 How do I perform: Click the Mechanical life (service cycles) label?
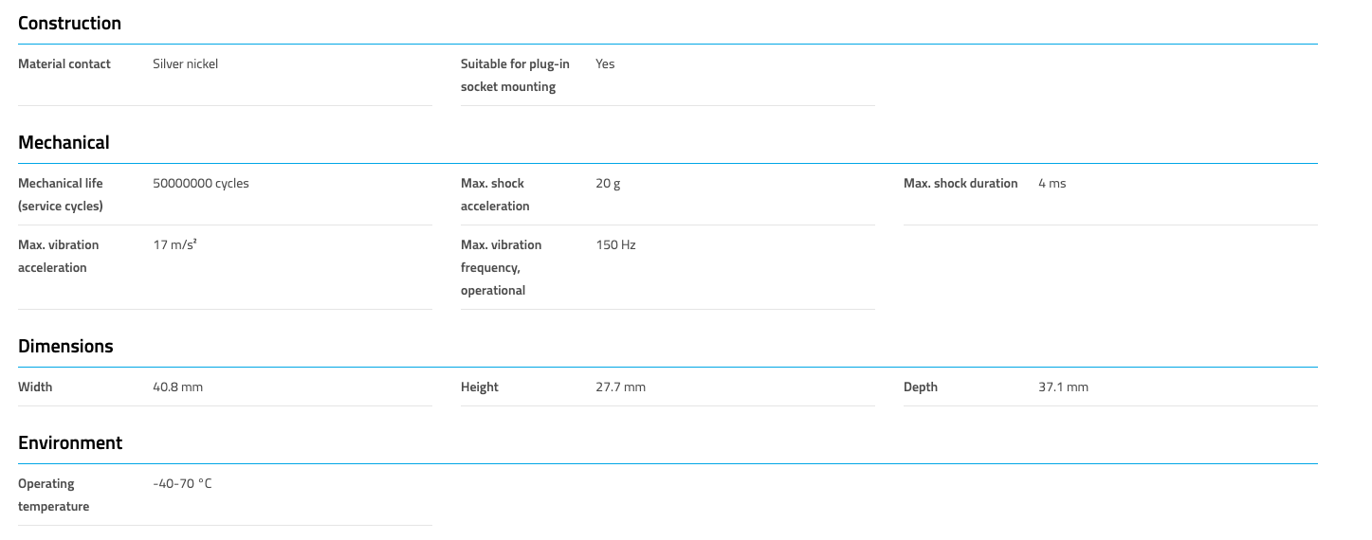tap(61, 194)
